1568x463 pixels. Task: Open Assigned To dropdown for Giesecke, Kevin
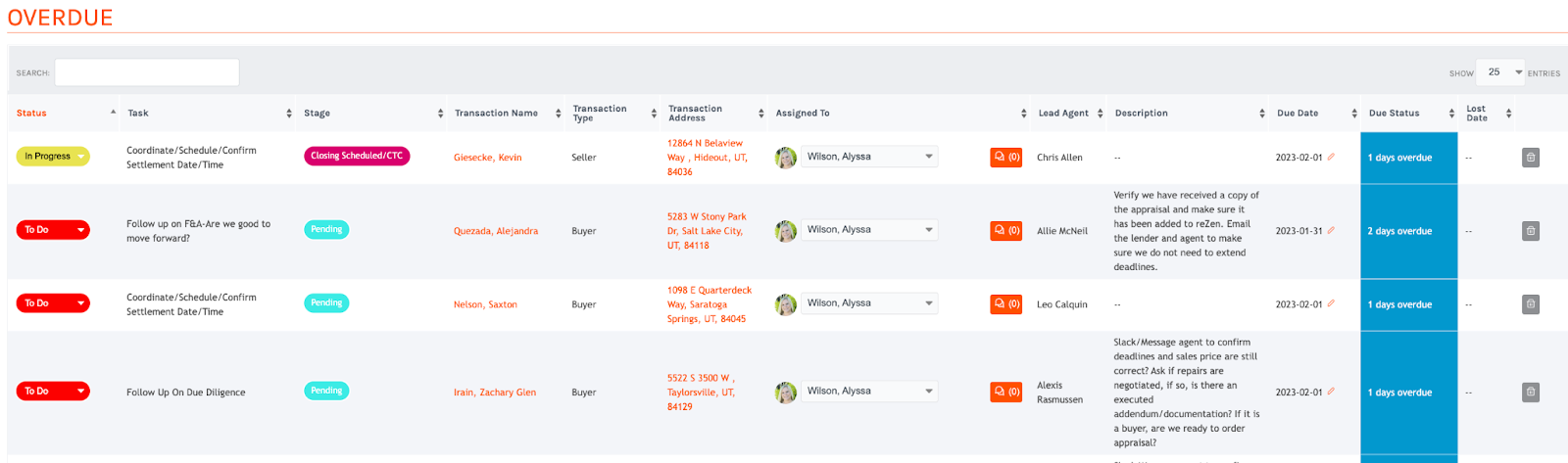(x=869, y=157)
